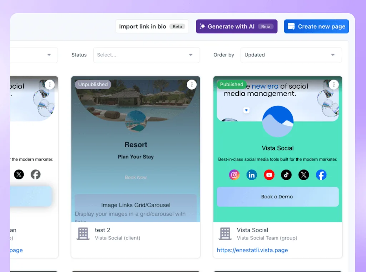This screenshot has height=272, width=366.
Task: Click the Vista Social mountain logo avatar
Action: click(x=278, y=122)
